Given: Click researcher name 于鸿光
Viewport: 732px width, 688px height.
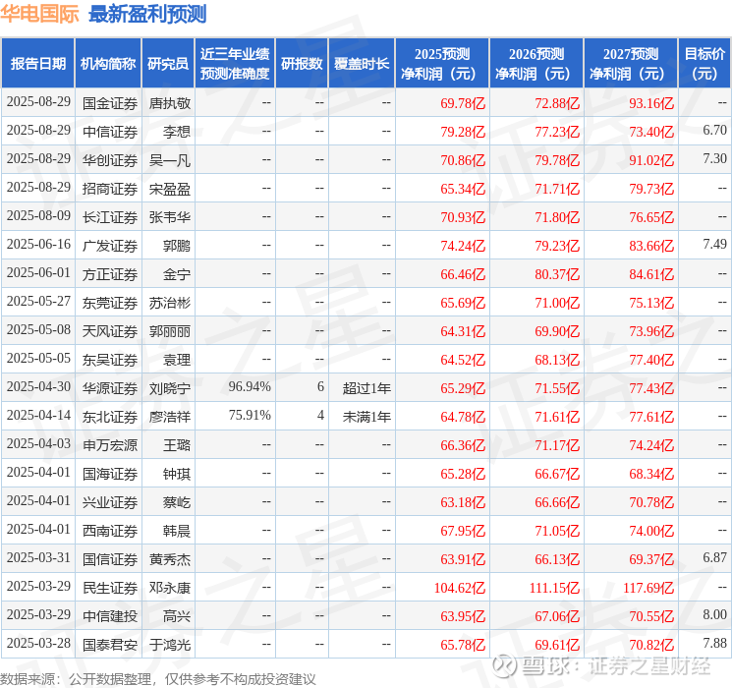Looking at the screenshot, I should pos(169,645).
